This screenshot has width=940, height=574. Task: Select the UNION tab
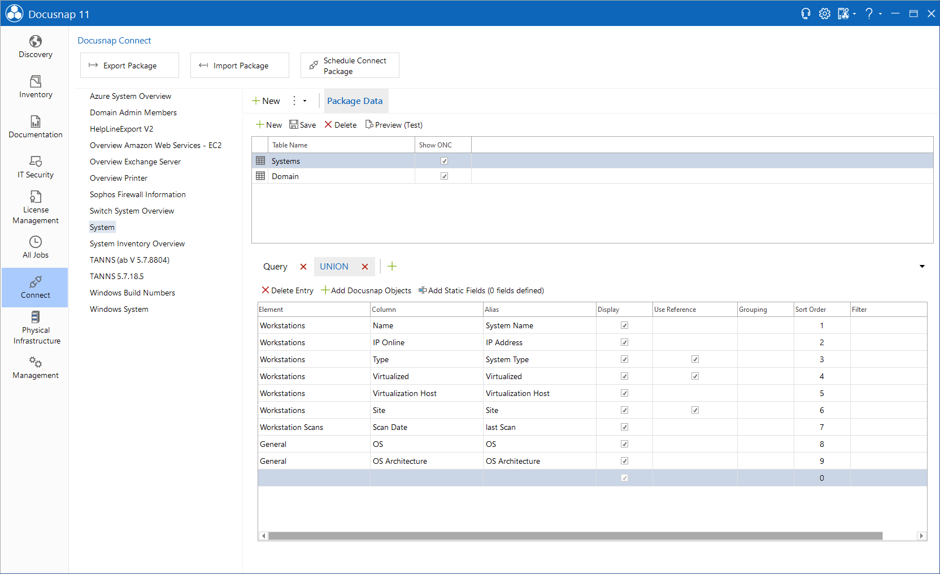coord(334,267)
